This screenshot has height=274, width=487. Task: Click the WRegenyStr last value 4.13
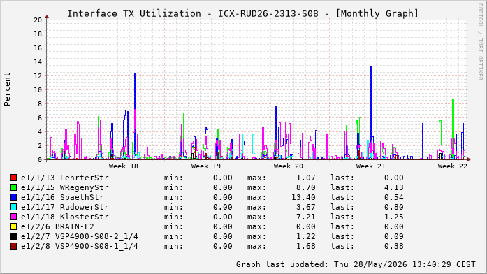coord(394,187)
